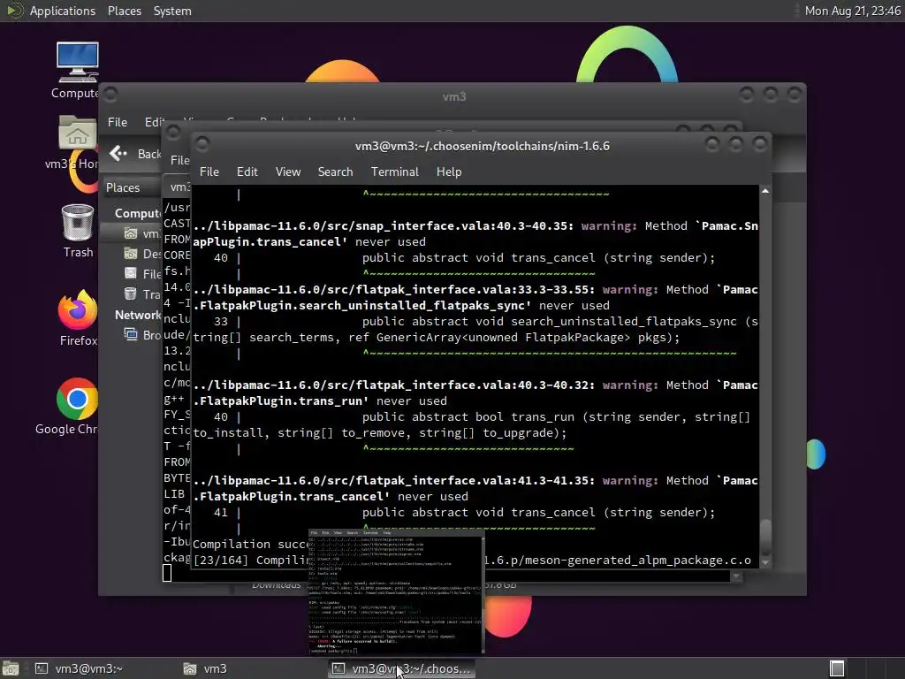Click the Places sidebar header in file manager
Screen dimensions: 905x679
pos(123,187)
